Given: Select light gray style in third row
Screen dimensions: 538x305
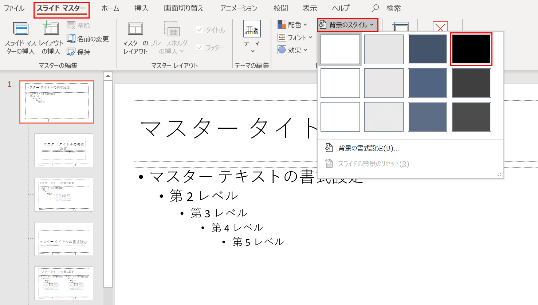Looking at the screenshot, I should (x=384, y=117).
